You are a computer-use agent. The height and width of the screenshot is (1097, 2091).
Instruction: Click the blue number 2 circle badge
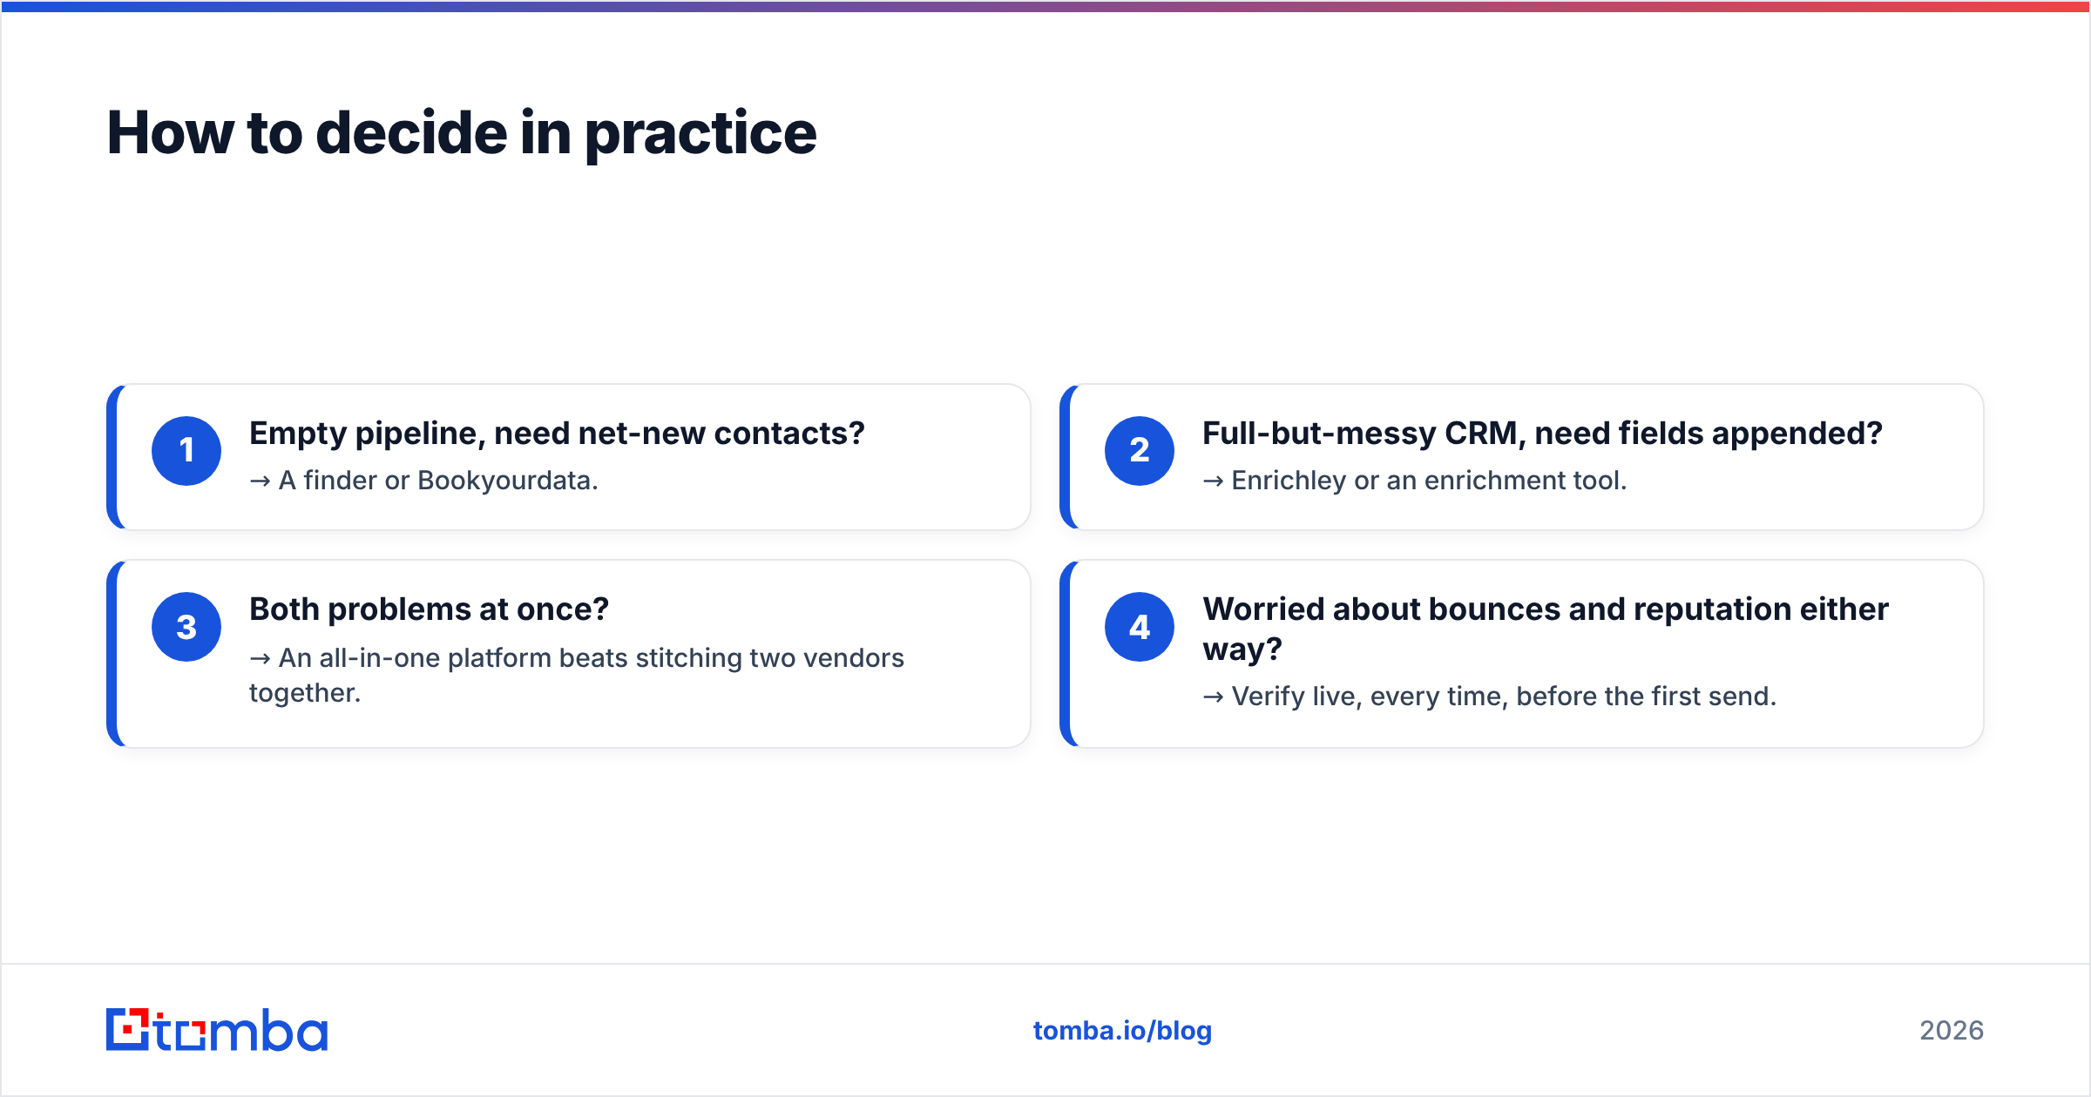click(x=1140, y=451)
